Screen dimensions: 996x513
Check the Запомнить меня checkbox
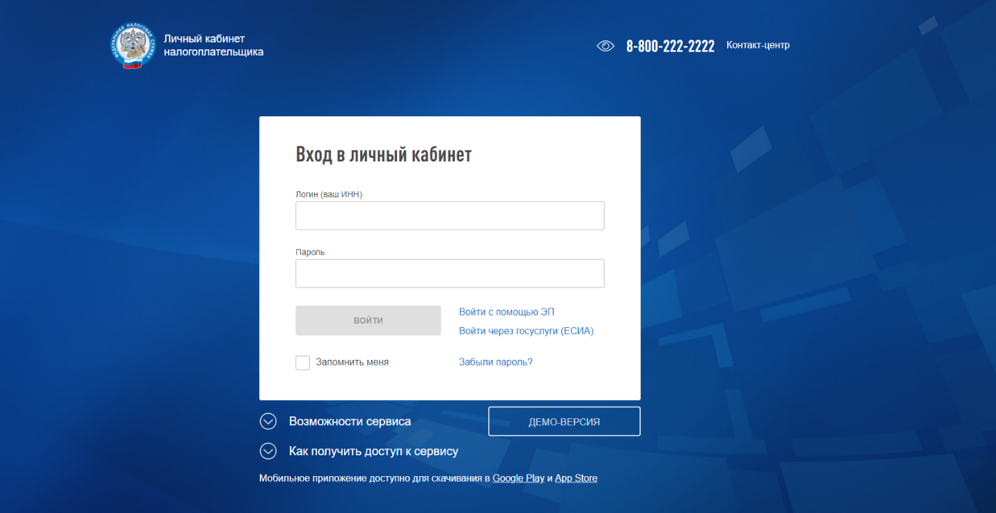tap(302, 363)
